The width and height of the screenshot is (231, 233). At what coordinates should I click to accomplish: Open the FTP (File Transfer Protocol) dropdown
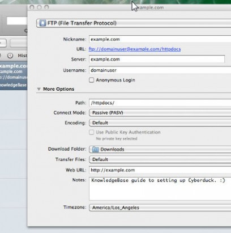pyautogui.click(x=134, y=23)
